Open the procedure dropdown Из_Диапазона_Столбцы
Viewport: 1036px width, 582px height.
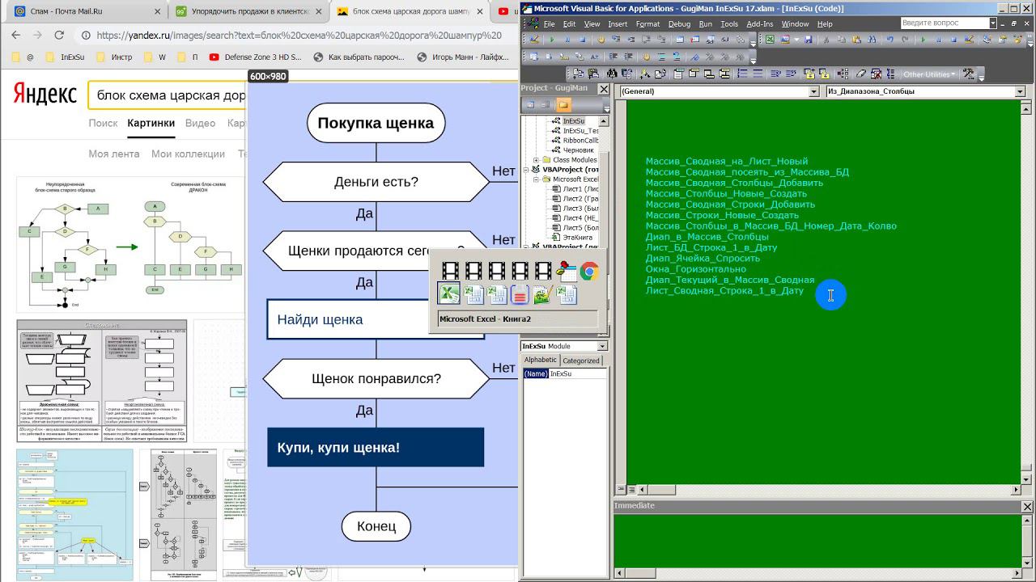1020,92
